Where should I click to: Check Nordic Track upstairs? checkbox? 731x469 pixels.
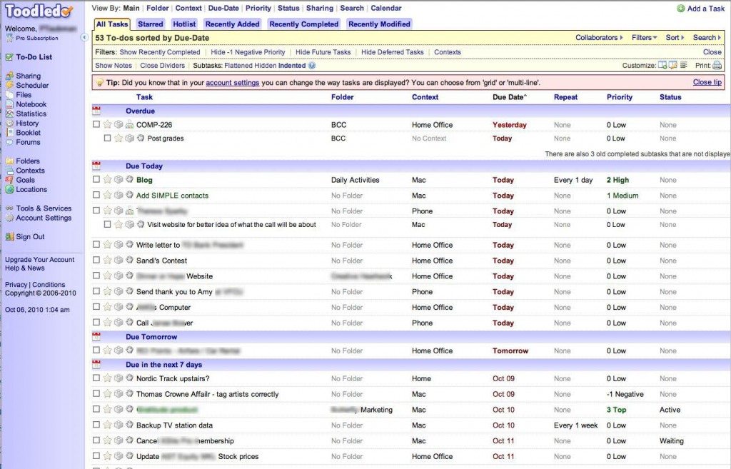(96, 378)
